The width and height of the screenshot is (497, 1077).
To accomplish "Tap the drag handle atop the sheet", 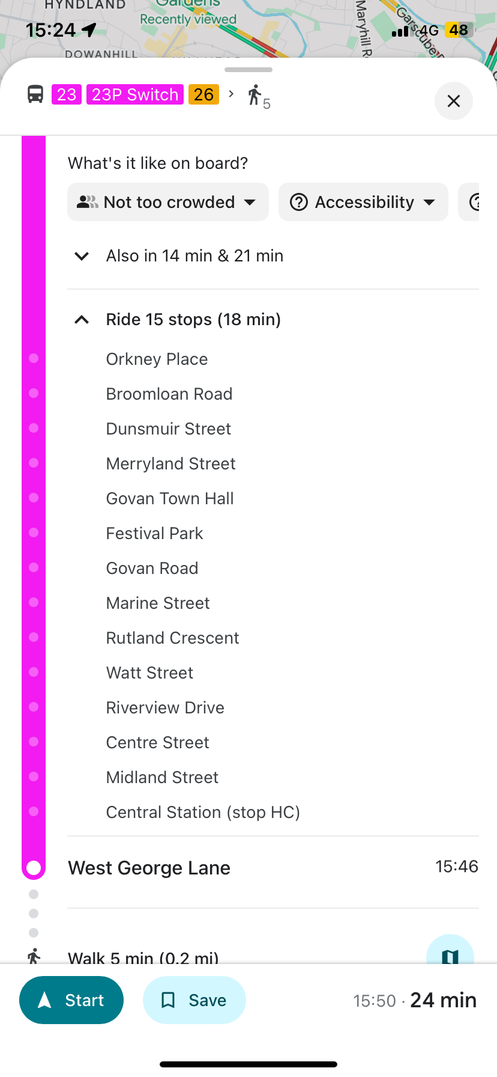I will point(248,70).
